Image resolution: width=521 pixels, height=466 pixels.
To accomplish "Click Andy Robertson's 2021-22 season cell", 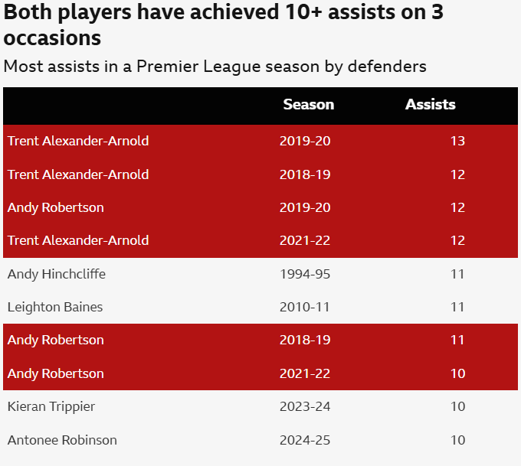I will tap(305, 373).
